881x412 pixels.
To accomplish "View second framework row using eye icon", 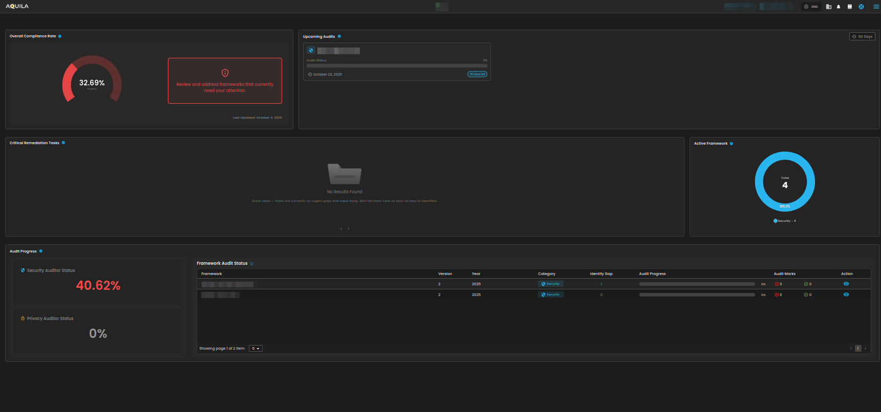I will coord(846,294).
